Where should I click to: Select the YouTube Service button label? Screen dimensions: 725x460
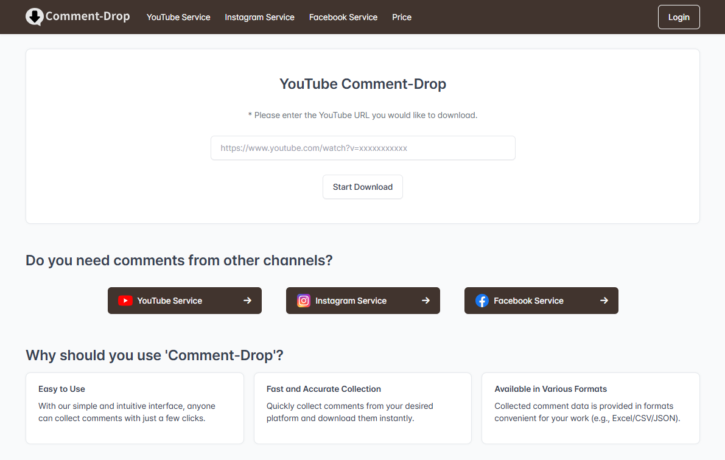click(x=170, y=301)
